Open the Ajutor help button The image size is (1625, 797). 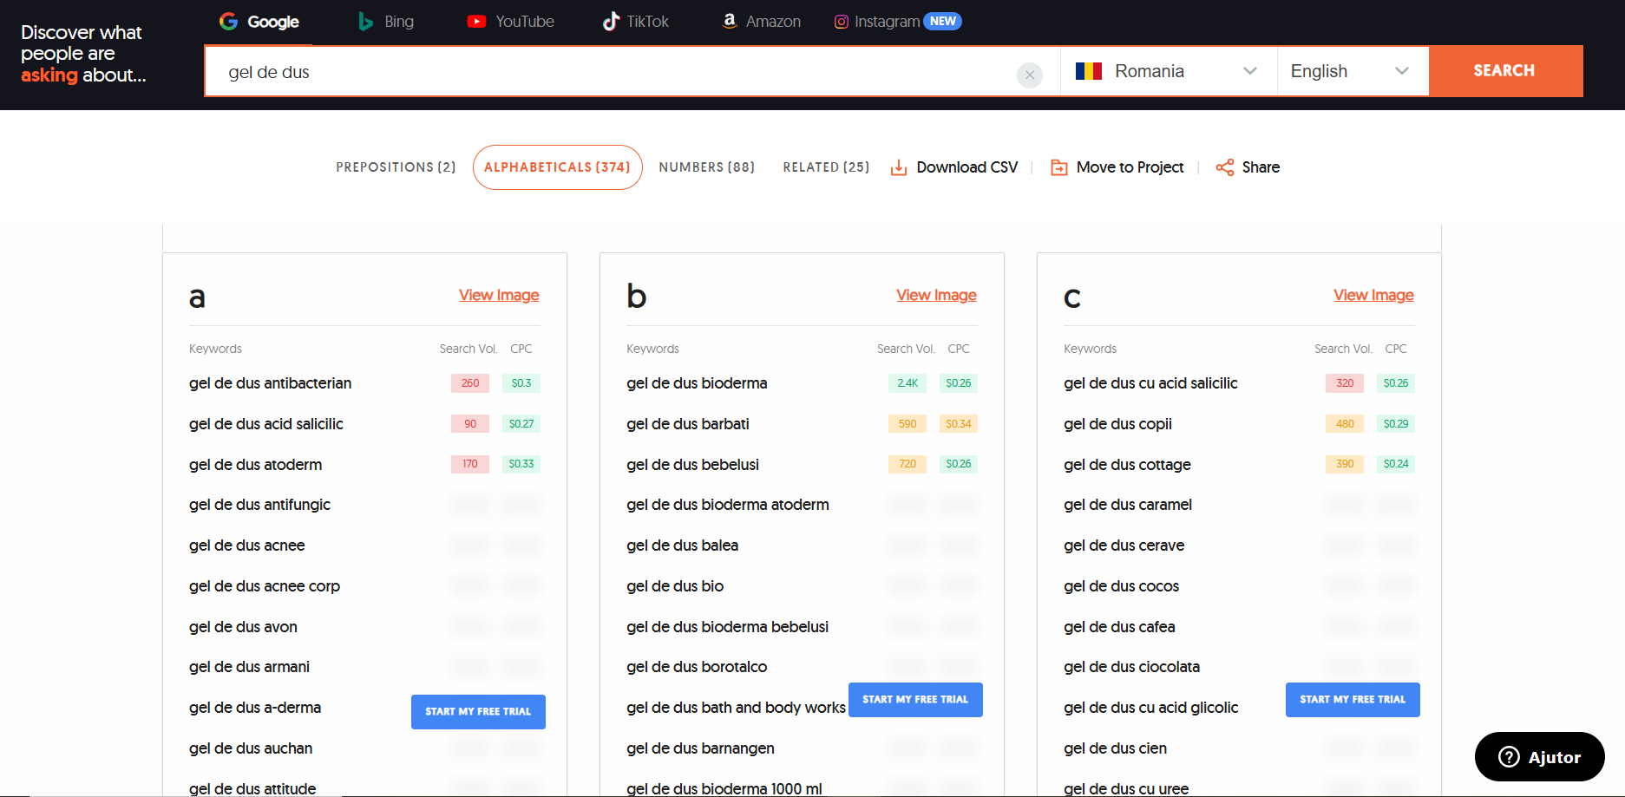click(1540, 757)
